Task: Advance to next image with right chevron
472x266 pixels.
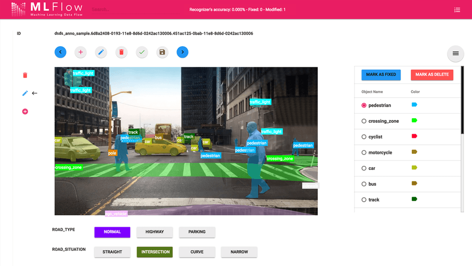Action: pyautogui.click(x=182, y=52)
